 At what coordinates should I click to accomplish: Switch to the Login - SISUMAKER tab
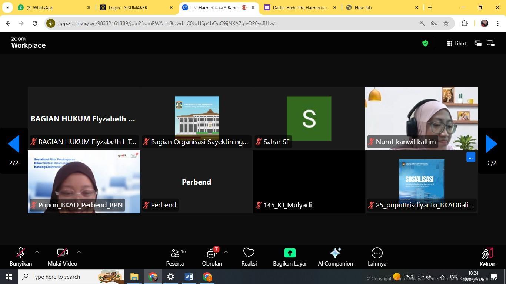(x=135, y=7)
